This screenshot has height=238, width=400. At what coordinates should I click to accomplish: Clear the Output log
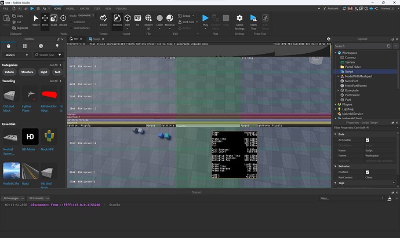pyautogui.click(x=390, y=198)
